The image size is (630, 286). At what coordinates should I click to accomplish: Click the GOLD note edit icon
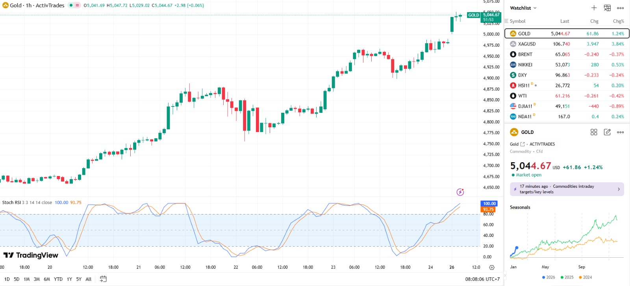[x=607, y=132]
